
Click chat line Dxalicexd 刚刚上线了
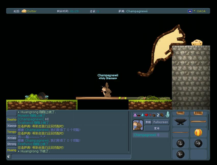click(x=34, y=123)
